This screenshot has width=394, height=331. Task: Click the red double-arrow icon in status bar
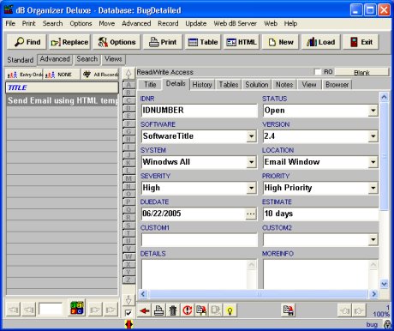click(x=128, y=324)
